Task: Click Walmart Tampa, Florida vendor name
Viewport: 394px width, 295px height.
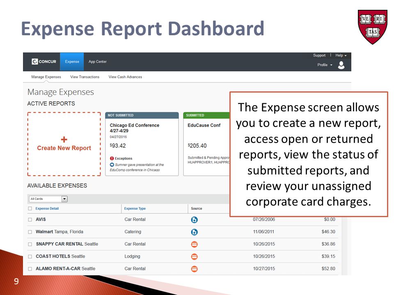Action: [59, 231]
